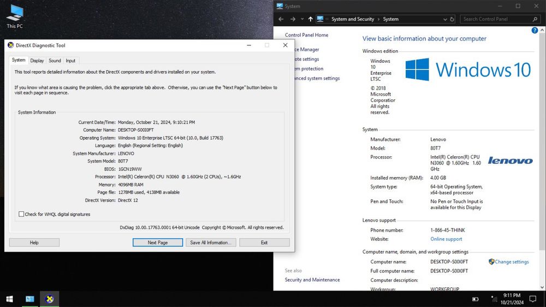Click the Windows 10 logo
This screenshot has width=546, height=307.
(468, 69)
